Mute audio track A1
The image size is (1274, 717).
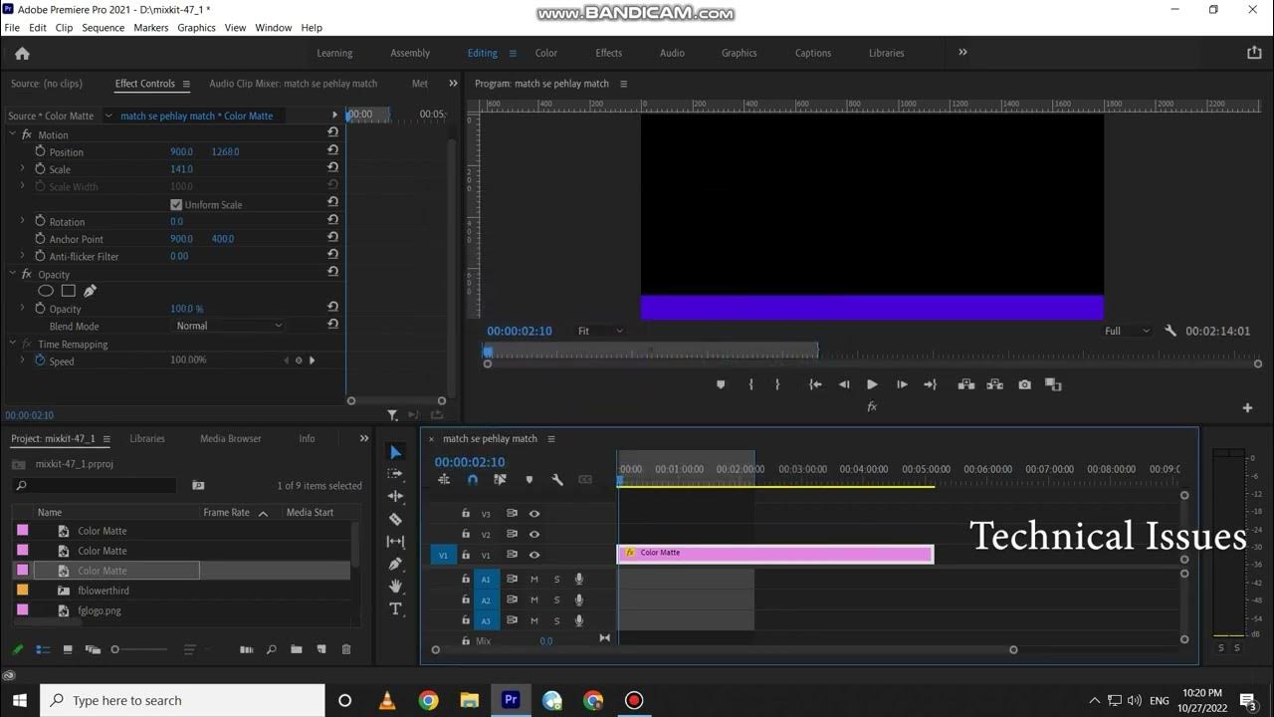point(534,579)
